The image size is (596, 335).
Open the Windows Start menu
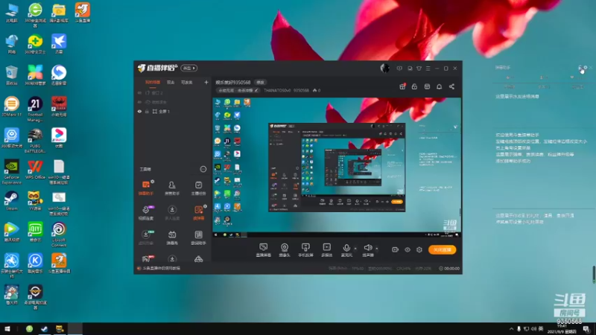[7, 329]
